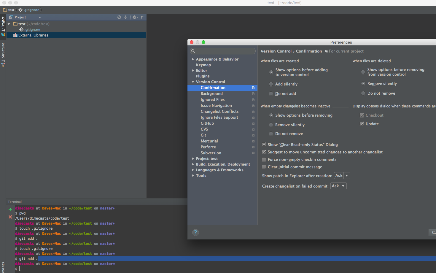Select the Do not add radio button
The width and height of the screenshot is (436, 273).
[271, 94]
